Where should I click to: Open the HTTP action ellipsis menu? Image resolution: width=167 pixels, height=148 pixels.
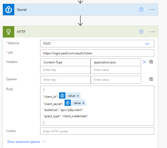pos(152,32)
